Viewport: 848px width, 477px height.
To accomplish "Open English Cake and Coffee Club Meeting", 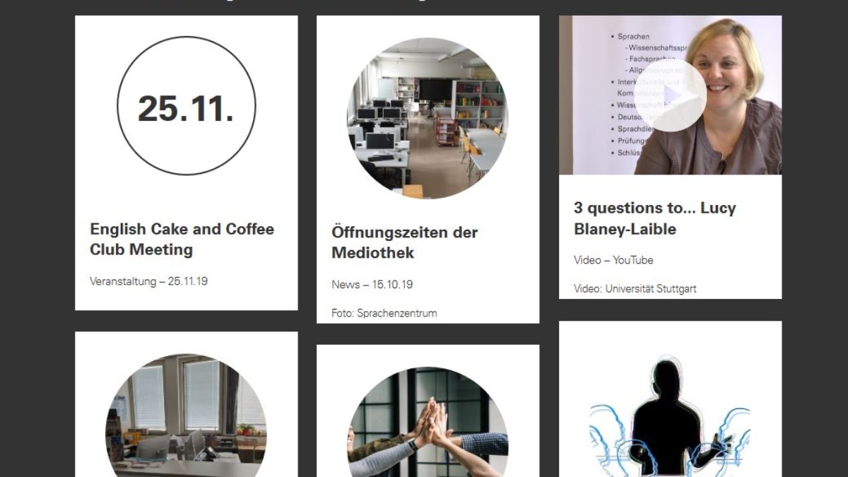I will click(x=182, y=239).
